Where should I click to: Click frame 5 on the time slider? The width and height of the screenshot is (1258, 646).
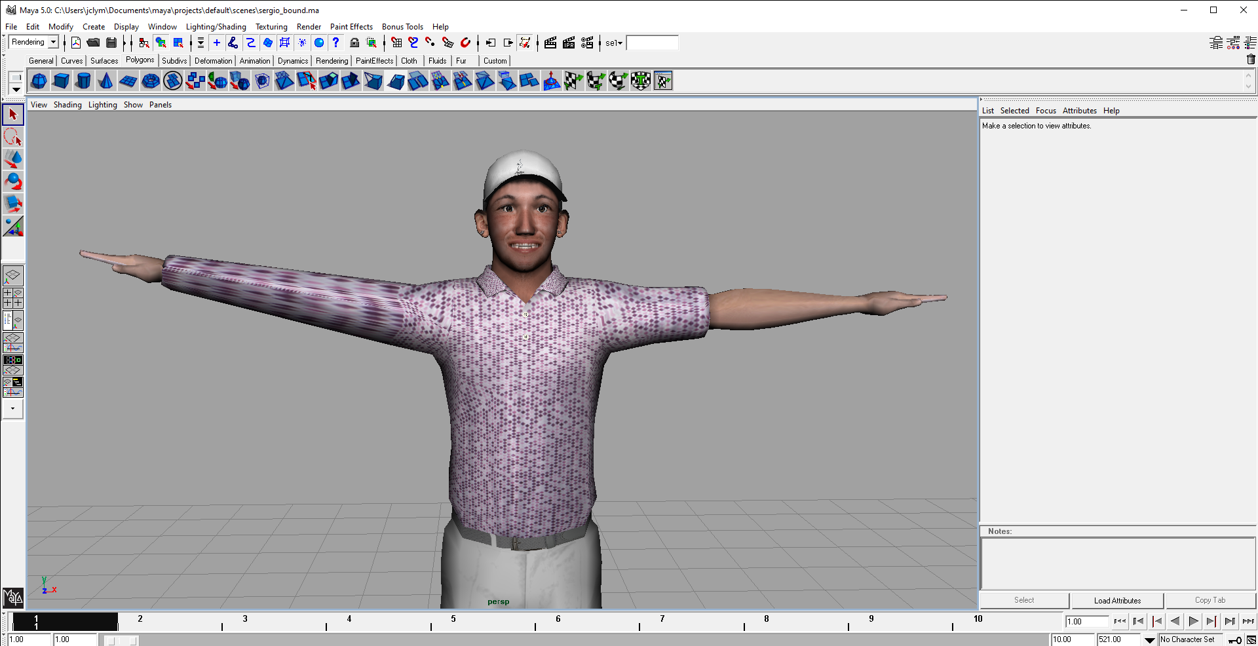[x=453, y=622]
